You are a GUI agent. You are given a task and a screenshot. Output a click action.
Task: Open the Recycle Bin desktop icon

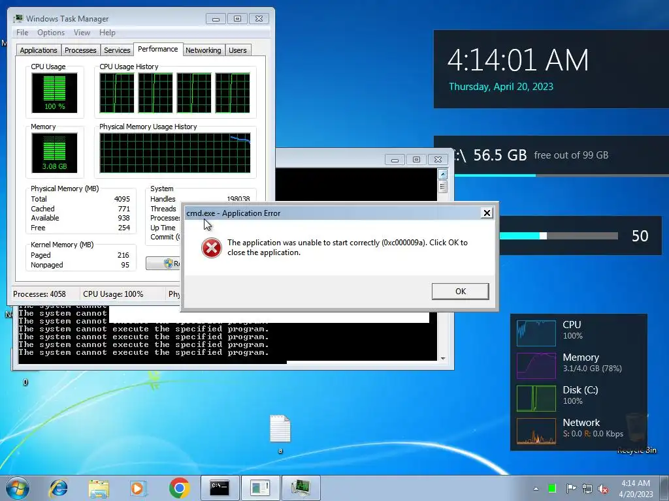tap(637, 433)
